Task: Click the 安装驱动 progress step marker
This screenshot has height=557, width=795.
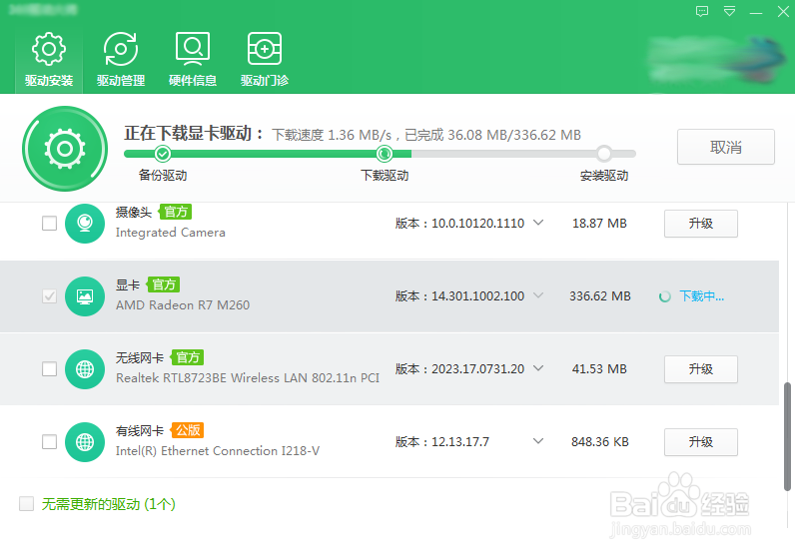Action: click(x=604, y=153)
